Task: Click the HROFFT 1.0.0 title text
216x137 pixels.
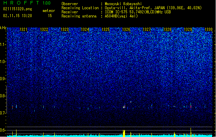Action: pyautogui.click(x=27, y=3)
